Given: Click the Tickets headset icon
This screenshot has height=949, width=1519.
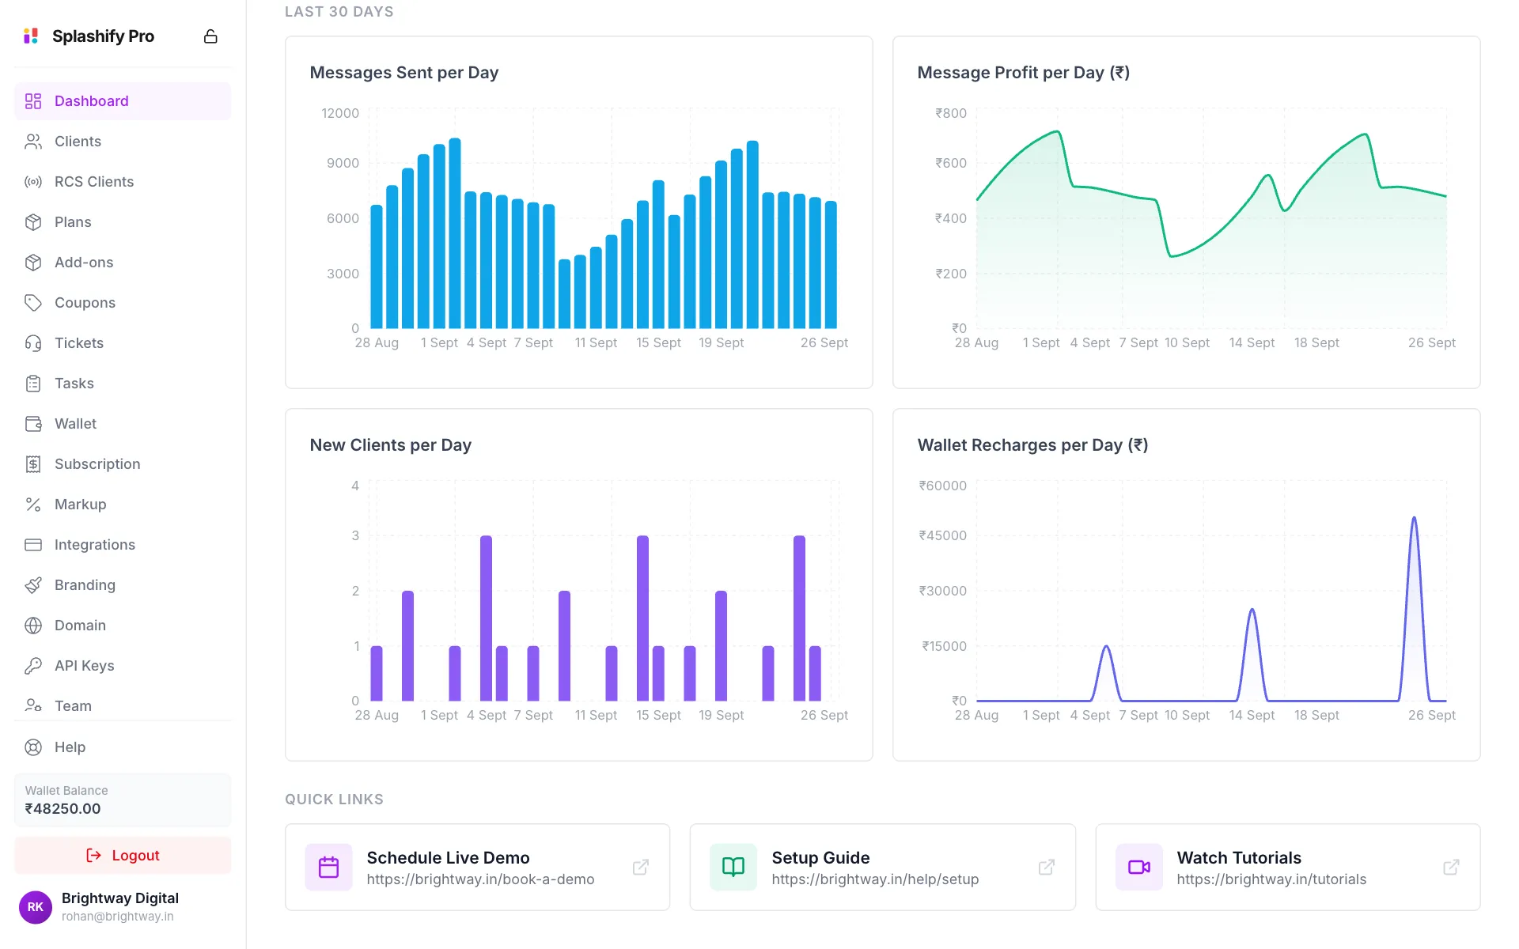Looking at the screenshot, I should tap(33, 343).
